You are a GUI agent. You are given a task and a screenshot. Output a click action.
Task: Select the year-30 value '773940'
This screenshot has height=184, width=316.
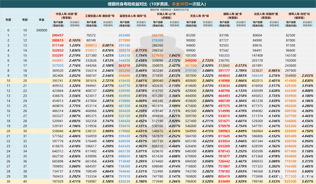coord(157,181)
